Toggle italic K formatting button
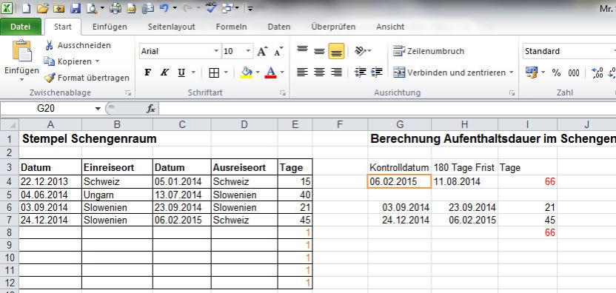 coord(164,73)
